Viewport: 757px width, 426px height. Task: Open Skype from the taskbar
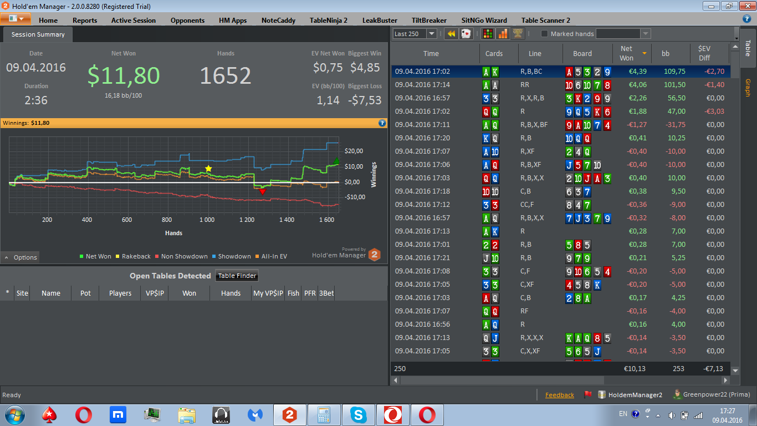359,414
